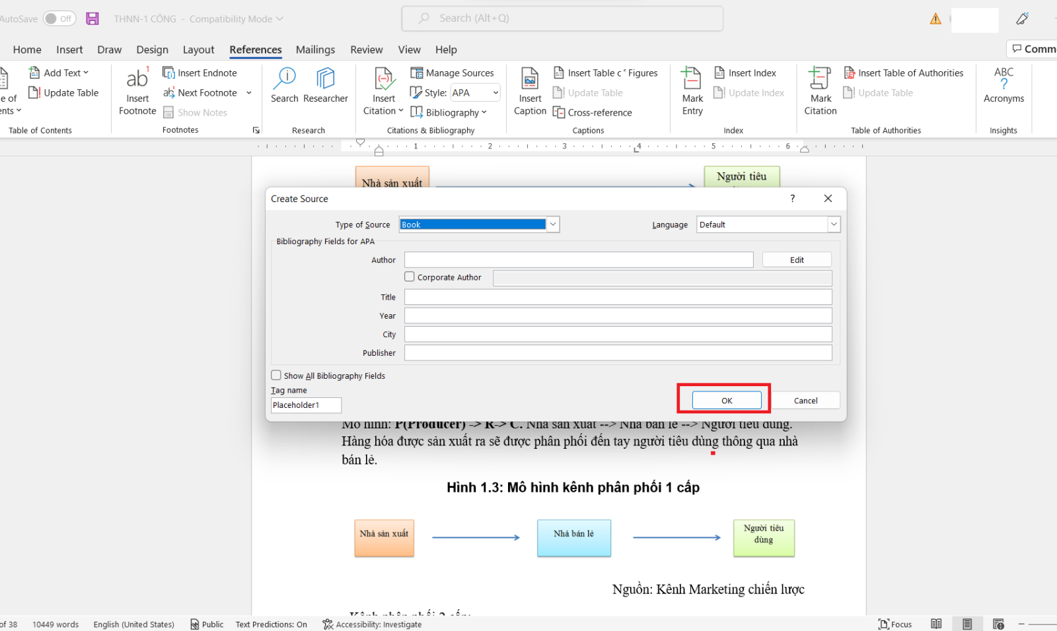Confirm the source with OK
The width and height of the screenshot is (1057, 631).
point(725,400)
